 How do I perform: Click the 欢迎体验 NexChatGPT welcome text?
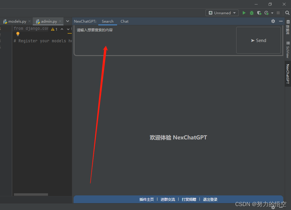click(x=178, y=137)
